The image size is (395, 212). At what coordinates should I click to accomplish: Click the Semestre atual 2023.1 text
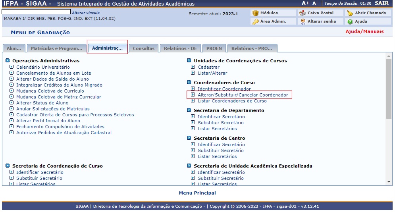coord(213,14)
